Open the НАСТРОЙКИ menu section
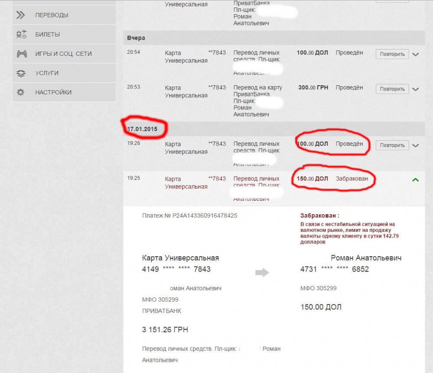 tap(64, 92)
